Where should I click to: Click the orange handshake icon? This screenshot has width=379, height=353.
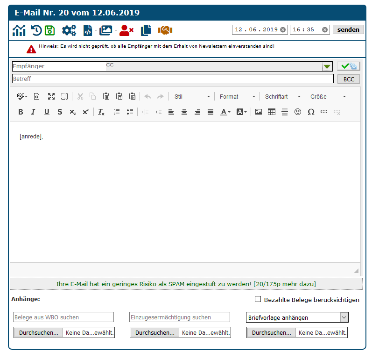click(165, 30)
